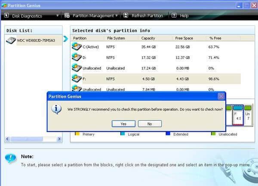Click the Partition Management toolbar icon
258x186 pixels.
tap(67, 15)
